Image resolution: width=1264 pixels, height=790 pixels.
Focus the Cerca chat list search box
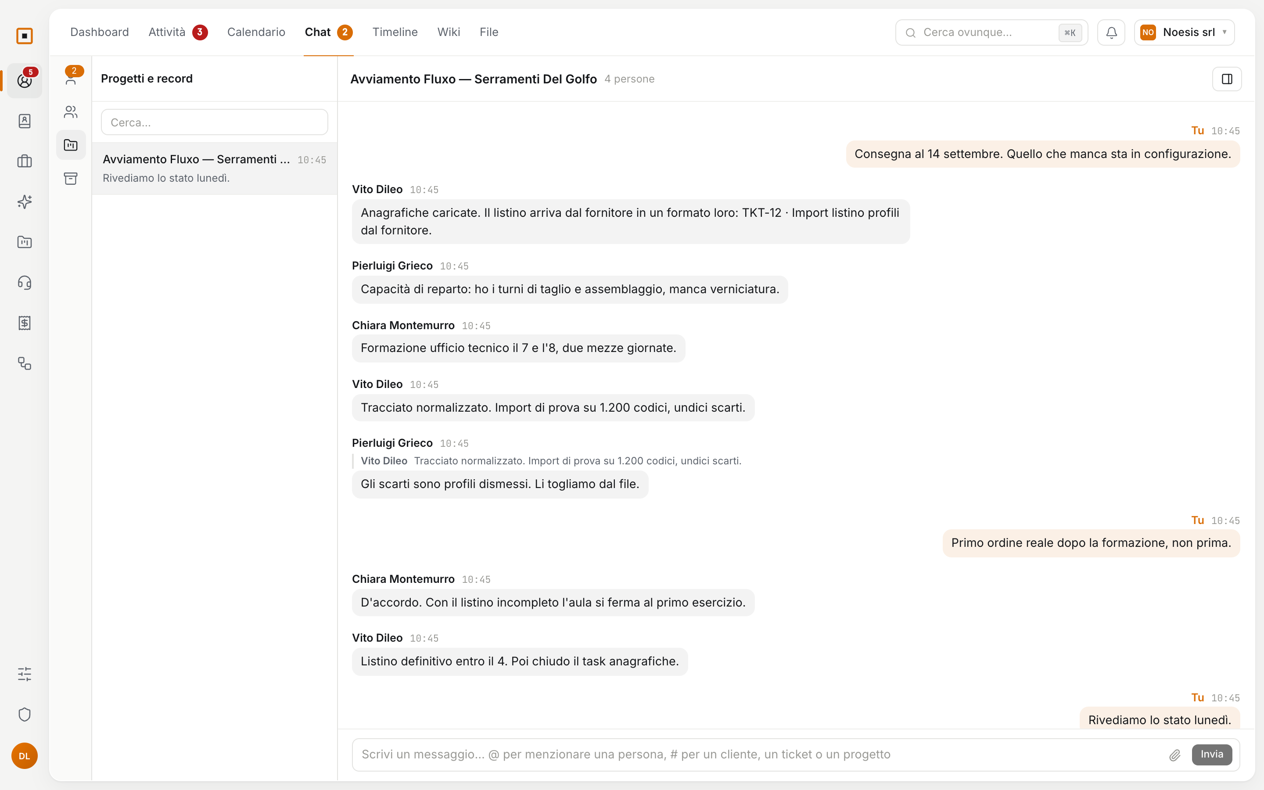click(214, 122)
